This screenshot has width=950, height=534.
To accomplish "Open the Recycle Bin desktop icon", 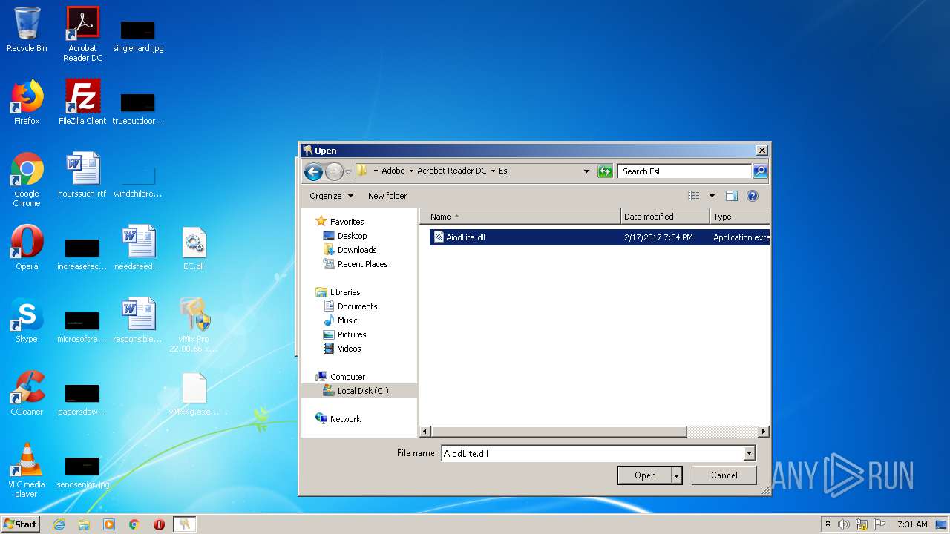I will [27, 30].
